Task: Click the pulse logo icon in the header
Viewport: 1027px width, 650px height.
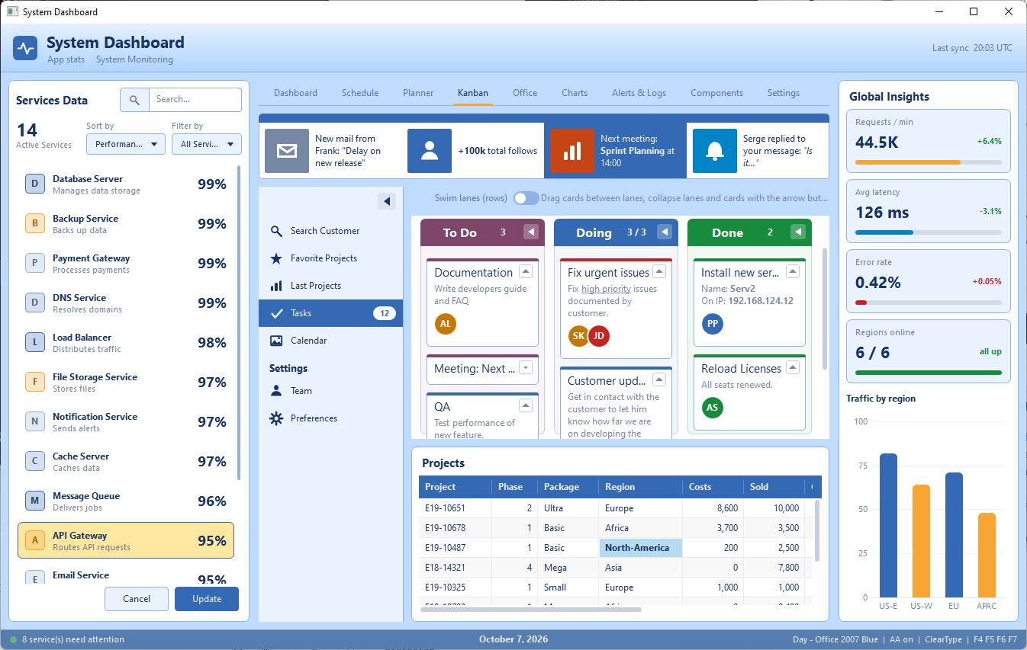Action: tap(25, 49)
